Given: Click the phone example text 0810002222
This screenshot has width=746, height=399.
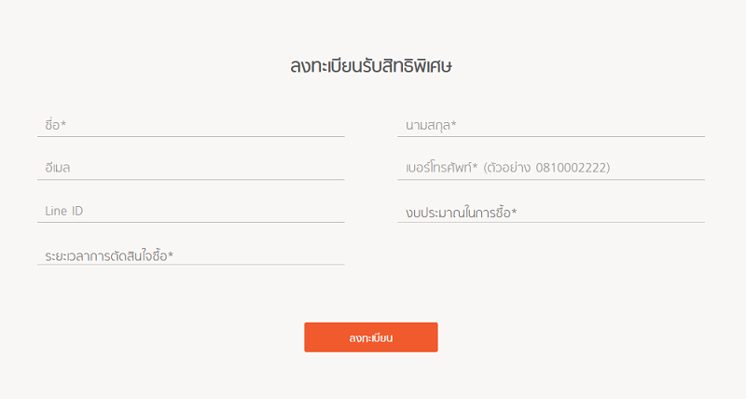Looking at the screenshot, I should click(x=570, y=168).
